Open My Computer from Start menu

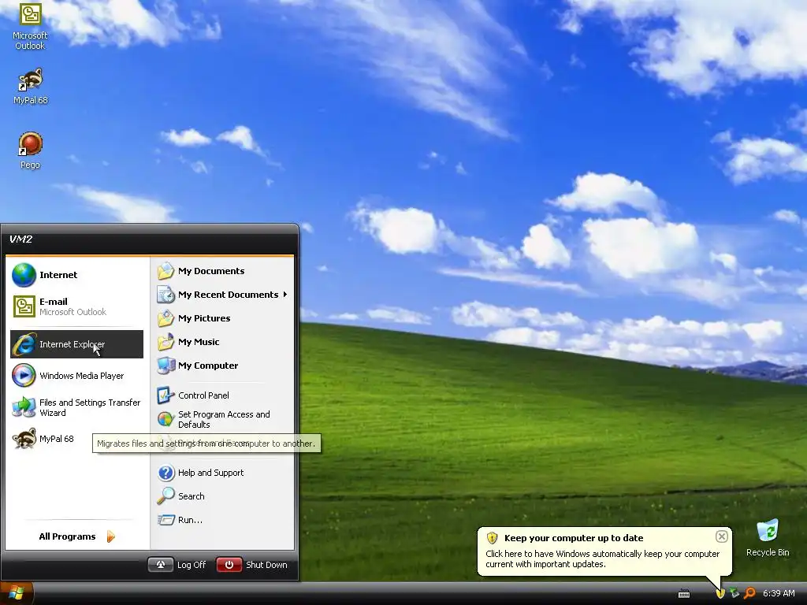pos(224,366)
